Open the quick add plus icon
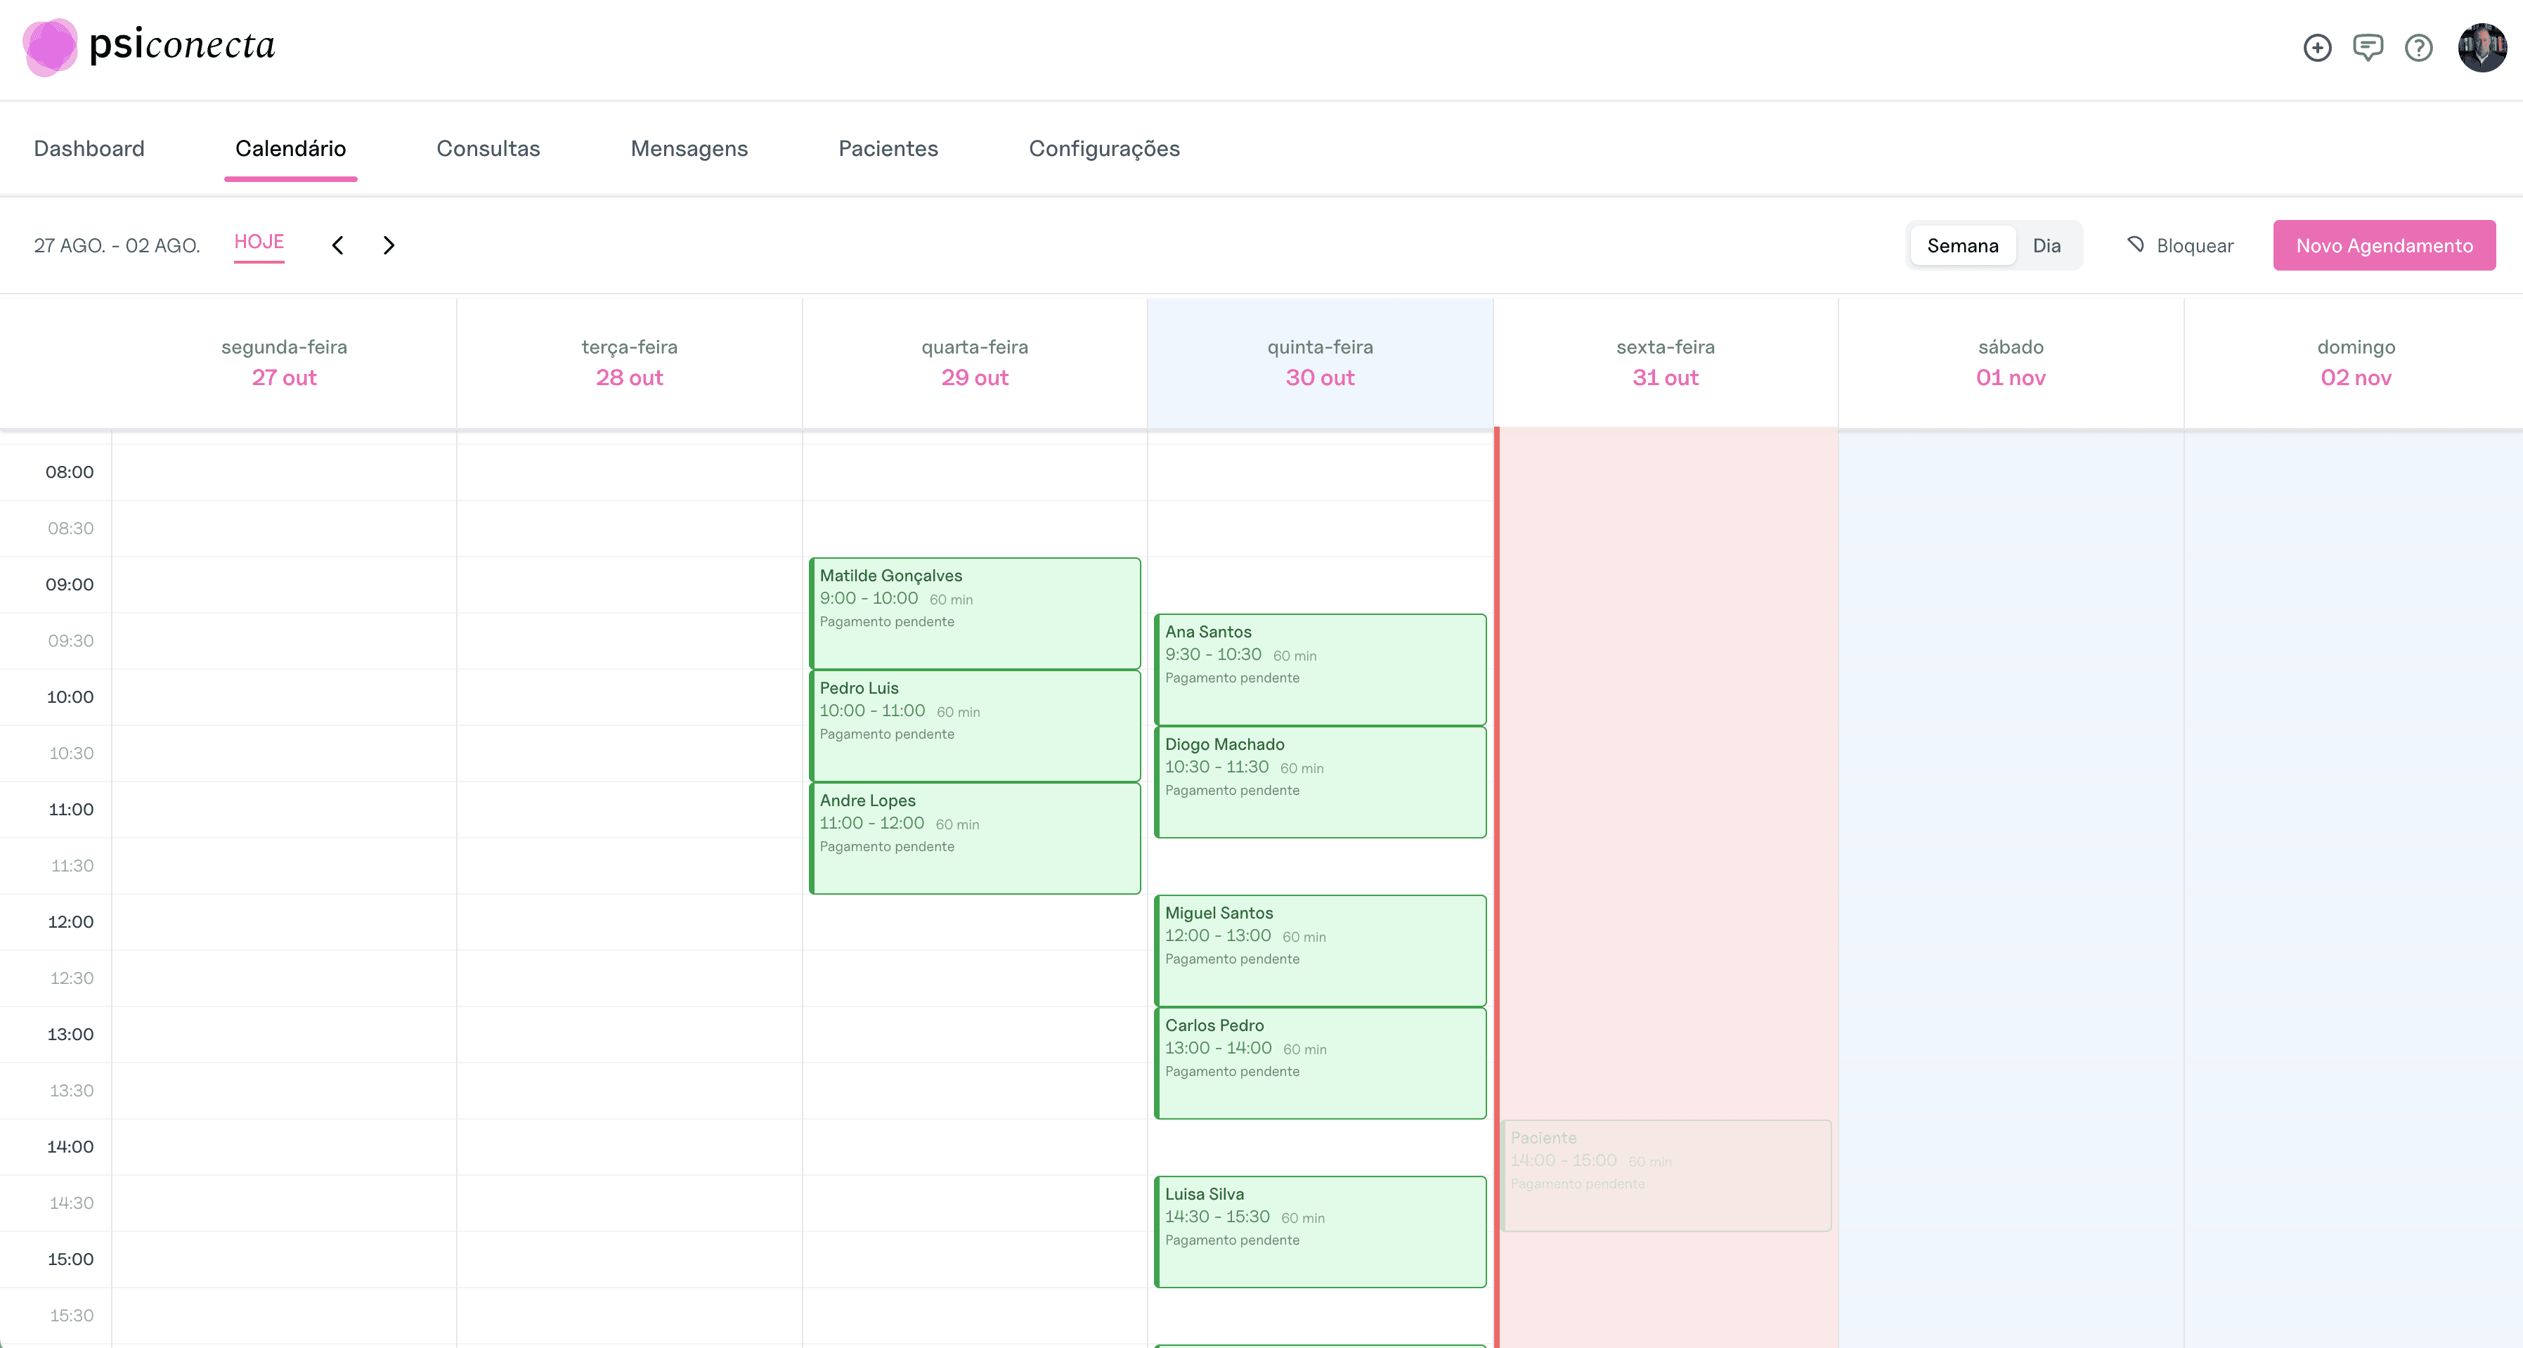This screenshot has height=1348, width=2523. point(2317,48)
